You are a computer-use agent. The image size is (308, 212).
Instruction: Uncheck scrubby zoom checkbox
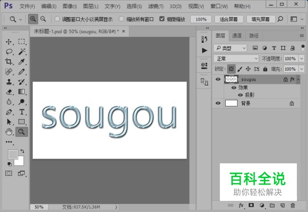coord(162,19)
